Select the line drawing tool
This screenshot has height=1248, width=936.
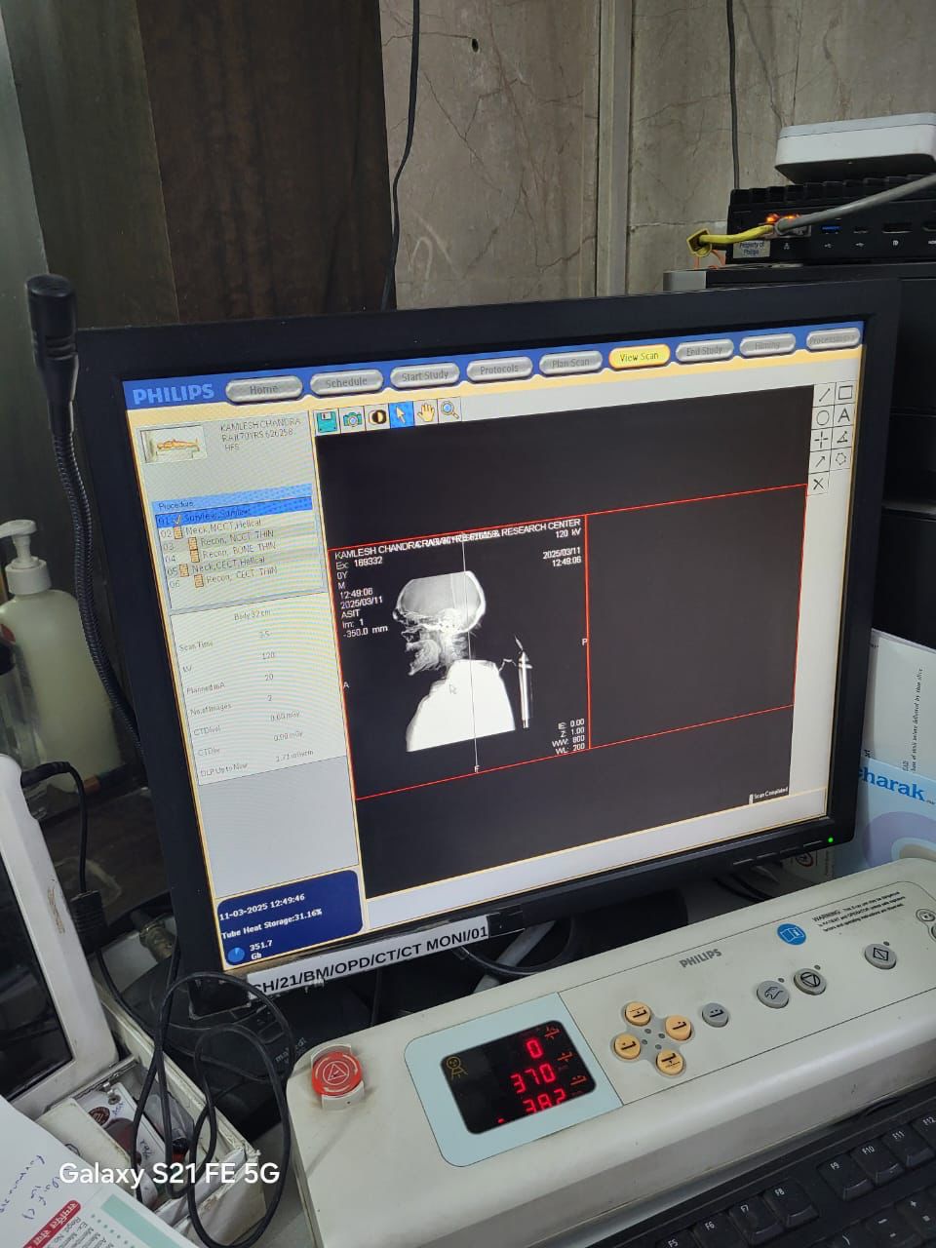click(x=824, y=394)
